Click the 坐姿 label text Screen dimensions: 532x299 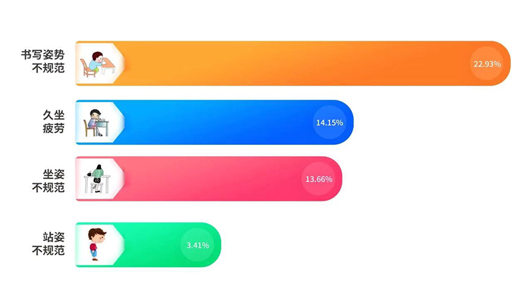[54, 172]
